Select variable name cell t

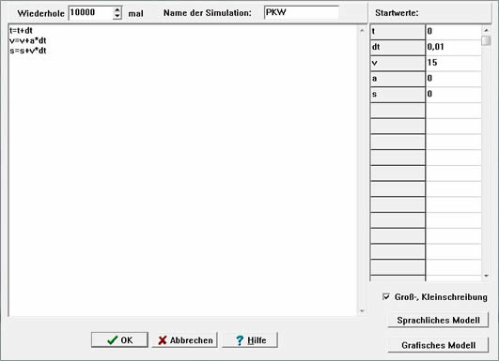[398, 32]
